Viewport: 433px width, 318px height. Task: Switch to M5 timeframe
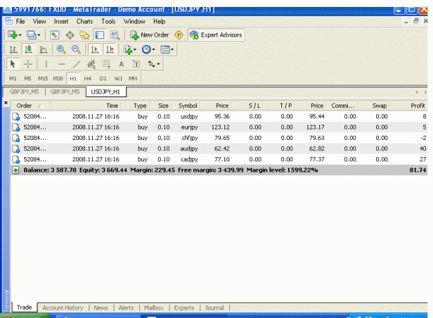click(x=28, y=79)
